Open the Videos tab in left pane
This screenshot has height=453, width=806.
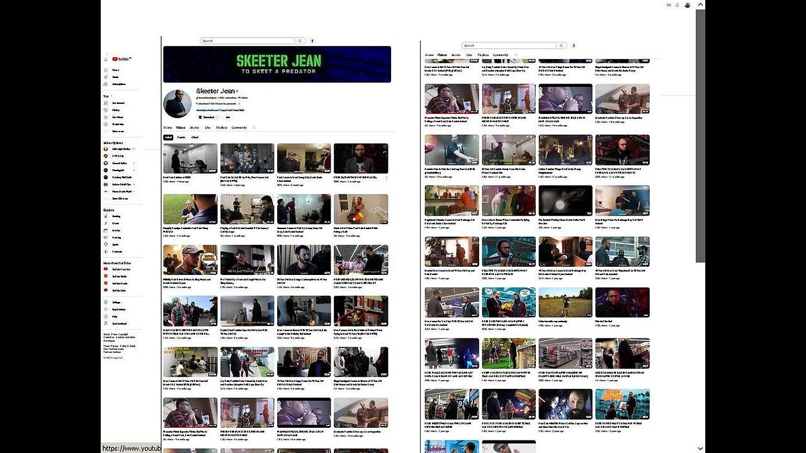pos(180,128)
